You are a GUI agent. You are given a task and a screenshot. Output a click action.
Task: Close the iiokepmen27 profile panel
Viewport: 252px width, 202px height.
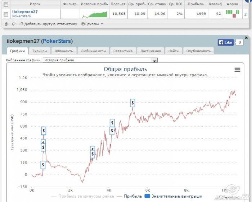pyautogui.click(x=246, y=38)
